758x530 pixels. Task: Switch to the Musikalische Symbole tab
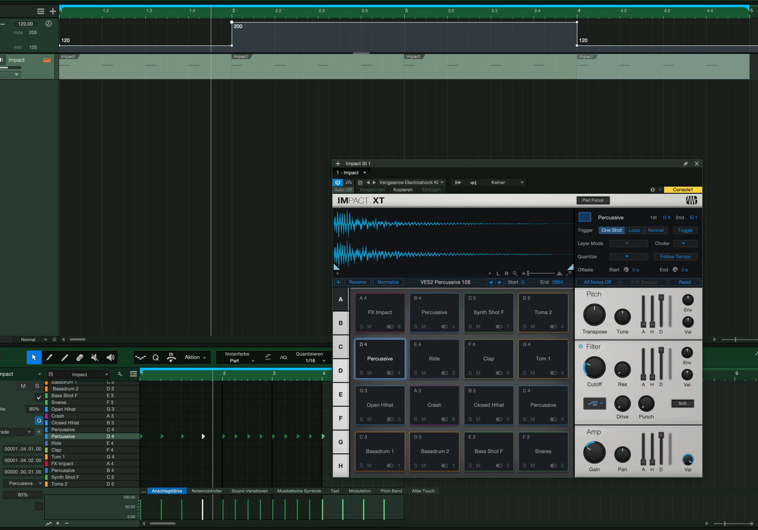point(299,491)
